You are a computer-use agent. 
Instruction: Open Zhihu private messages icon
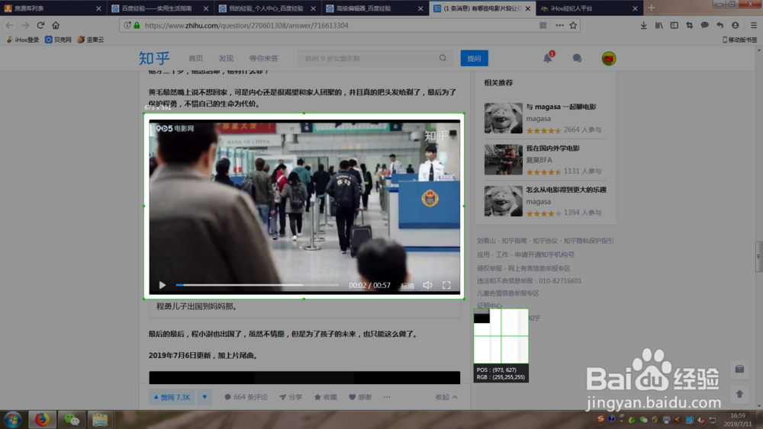pyautogui.click(x=577, y=59)
